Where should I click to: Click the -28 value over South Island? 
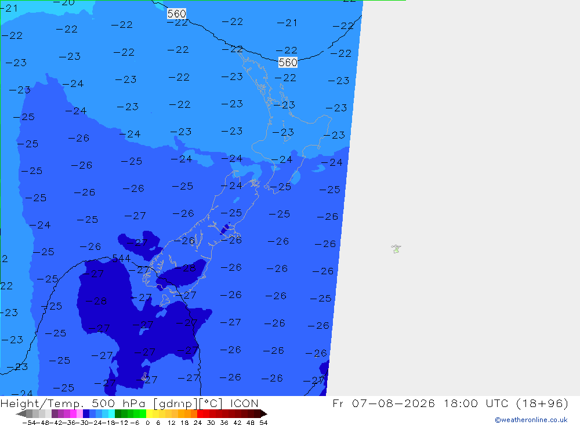(186, 268)
